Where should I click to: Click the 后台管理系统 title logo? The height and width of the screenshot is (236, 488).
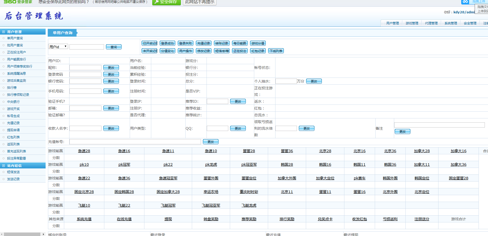click(34, 16)
